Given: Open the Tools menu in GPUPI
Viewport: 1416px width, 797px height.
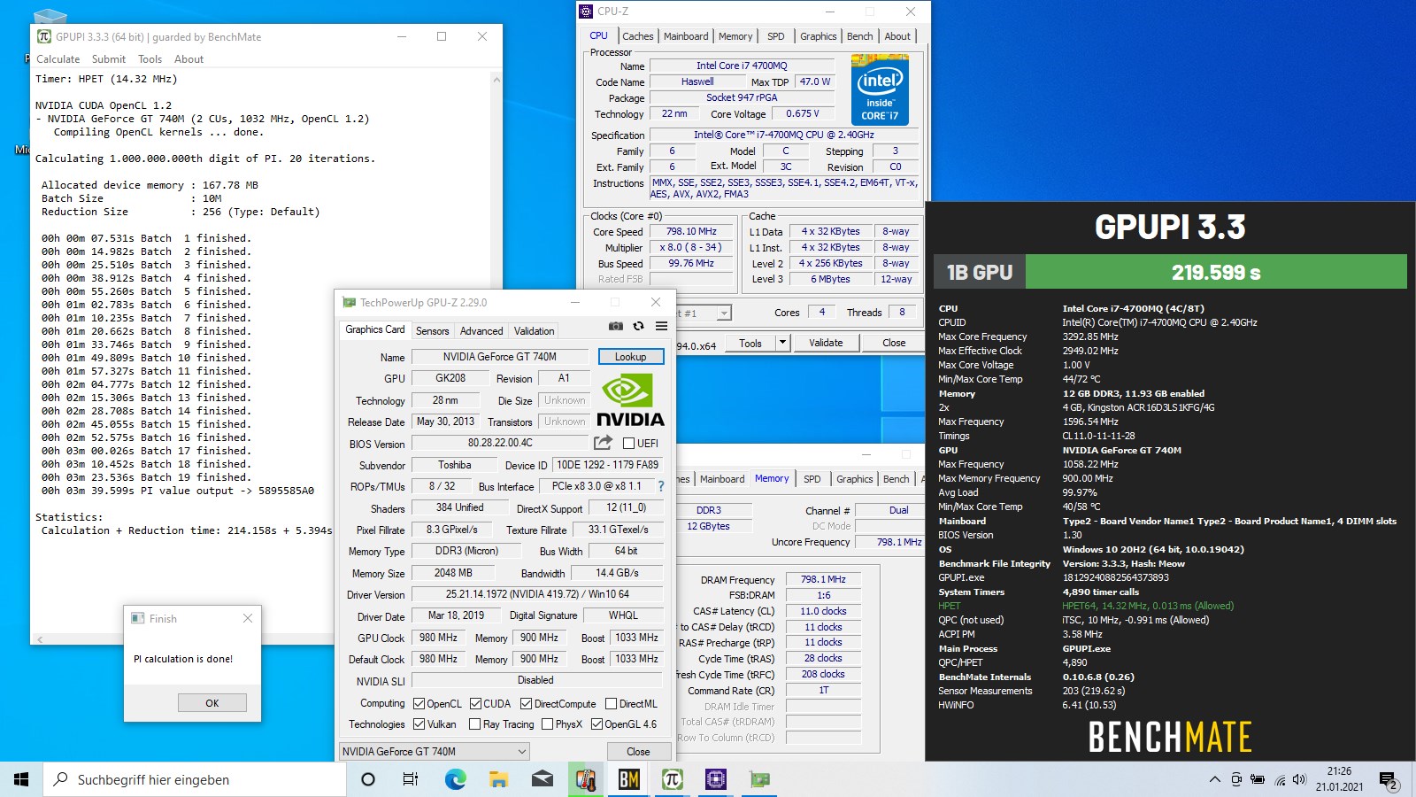Looking at the screenshot, I should (150, 59).
